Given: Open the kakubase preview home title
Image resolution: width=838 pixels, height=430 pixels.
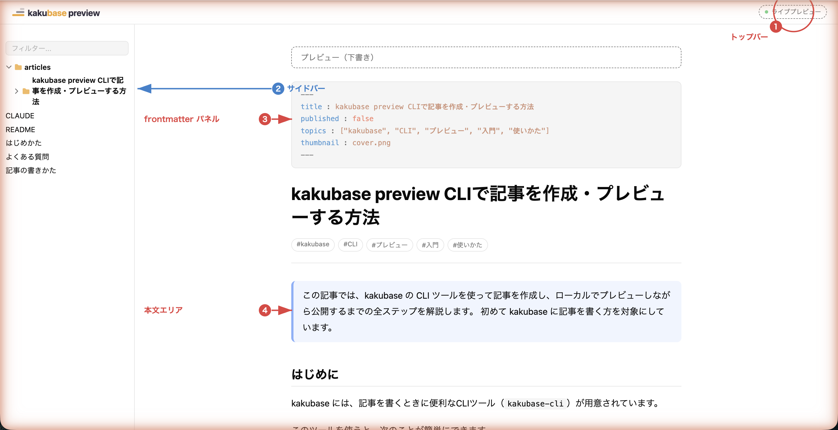Looking at the screenshot, I should pos(63,13).
